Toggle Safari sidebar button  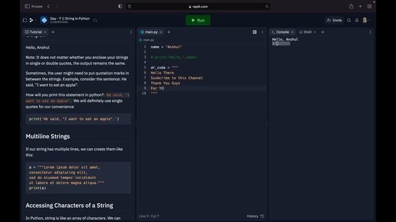27,6
